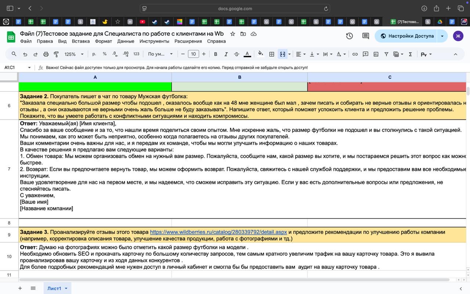Print the spreadsheet

[46, 54]
